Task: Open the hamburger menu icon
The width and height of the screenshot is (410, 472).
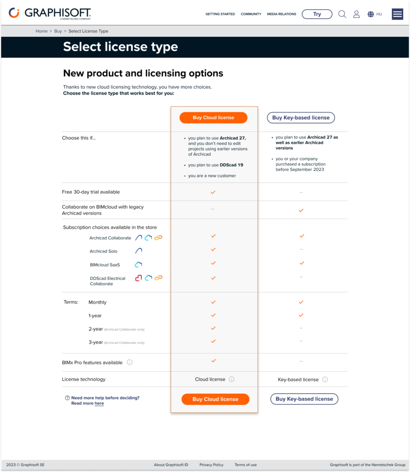Action: tap(398, 14)
